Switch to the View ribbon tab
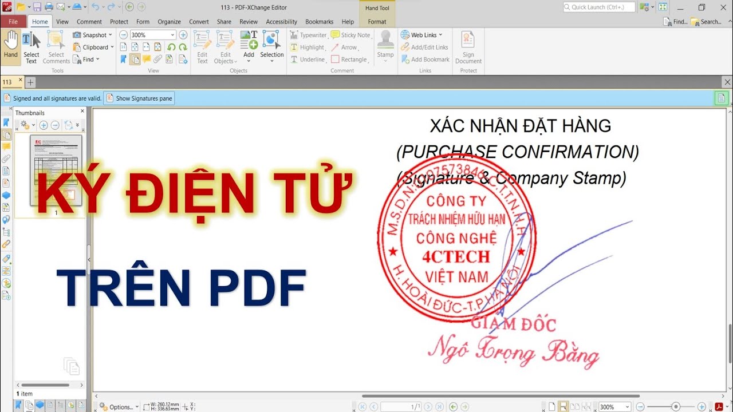733x412 pixels. pos(62,22)
